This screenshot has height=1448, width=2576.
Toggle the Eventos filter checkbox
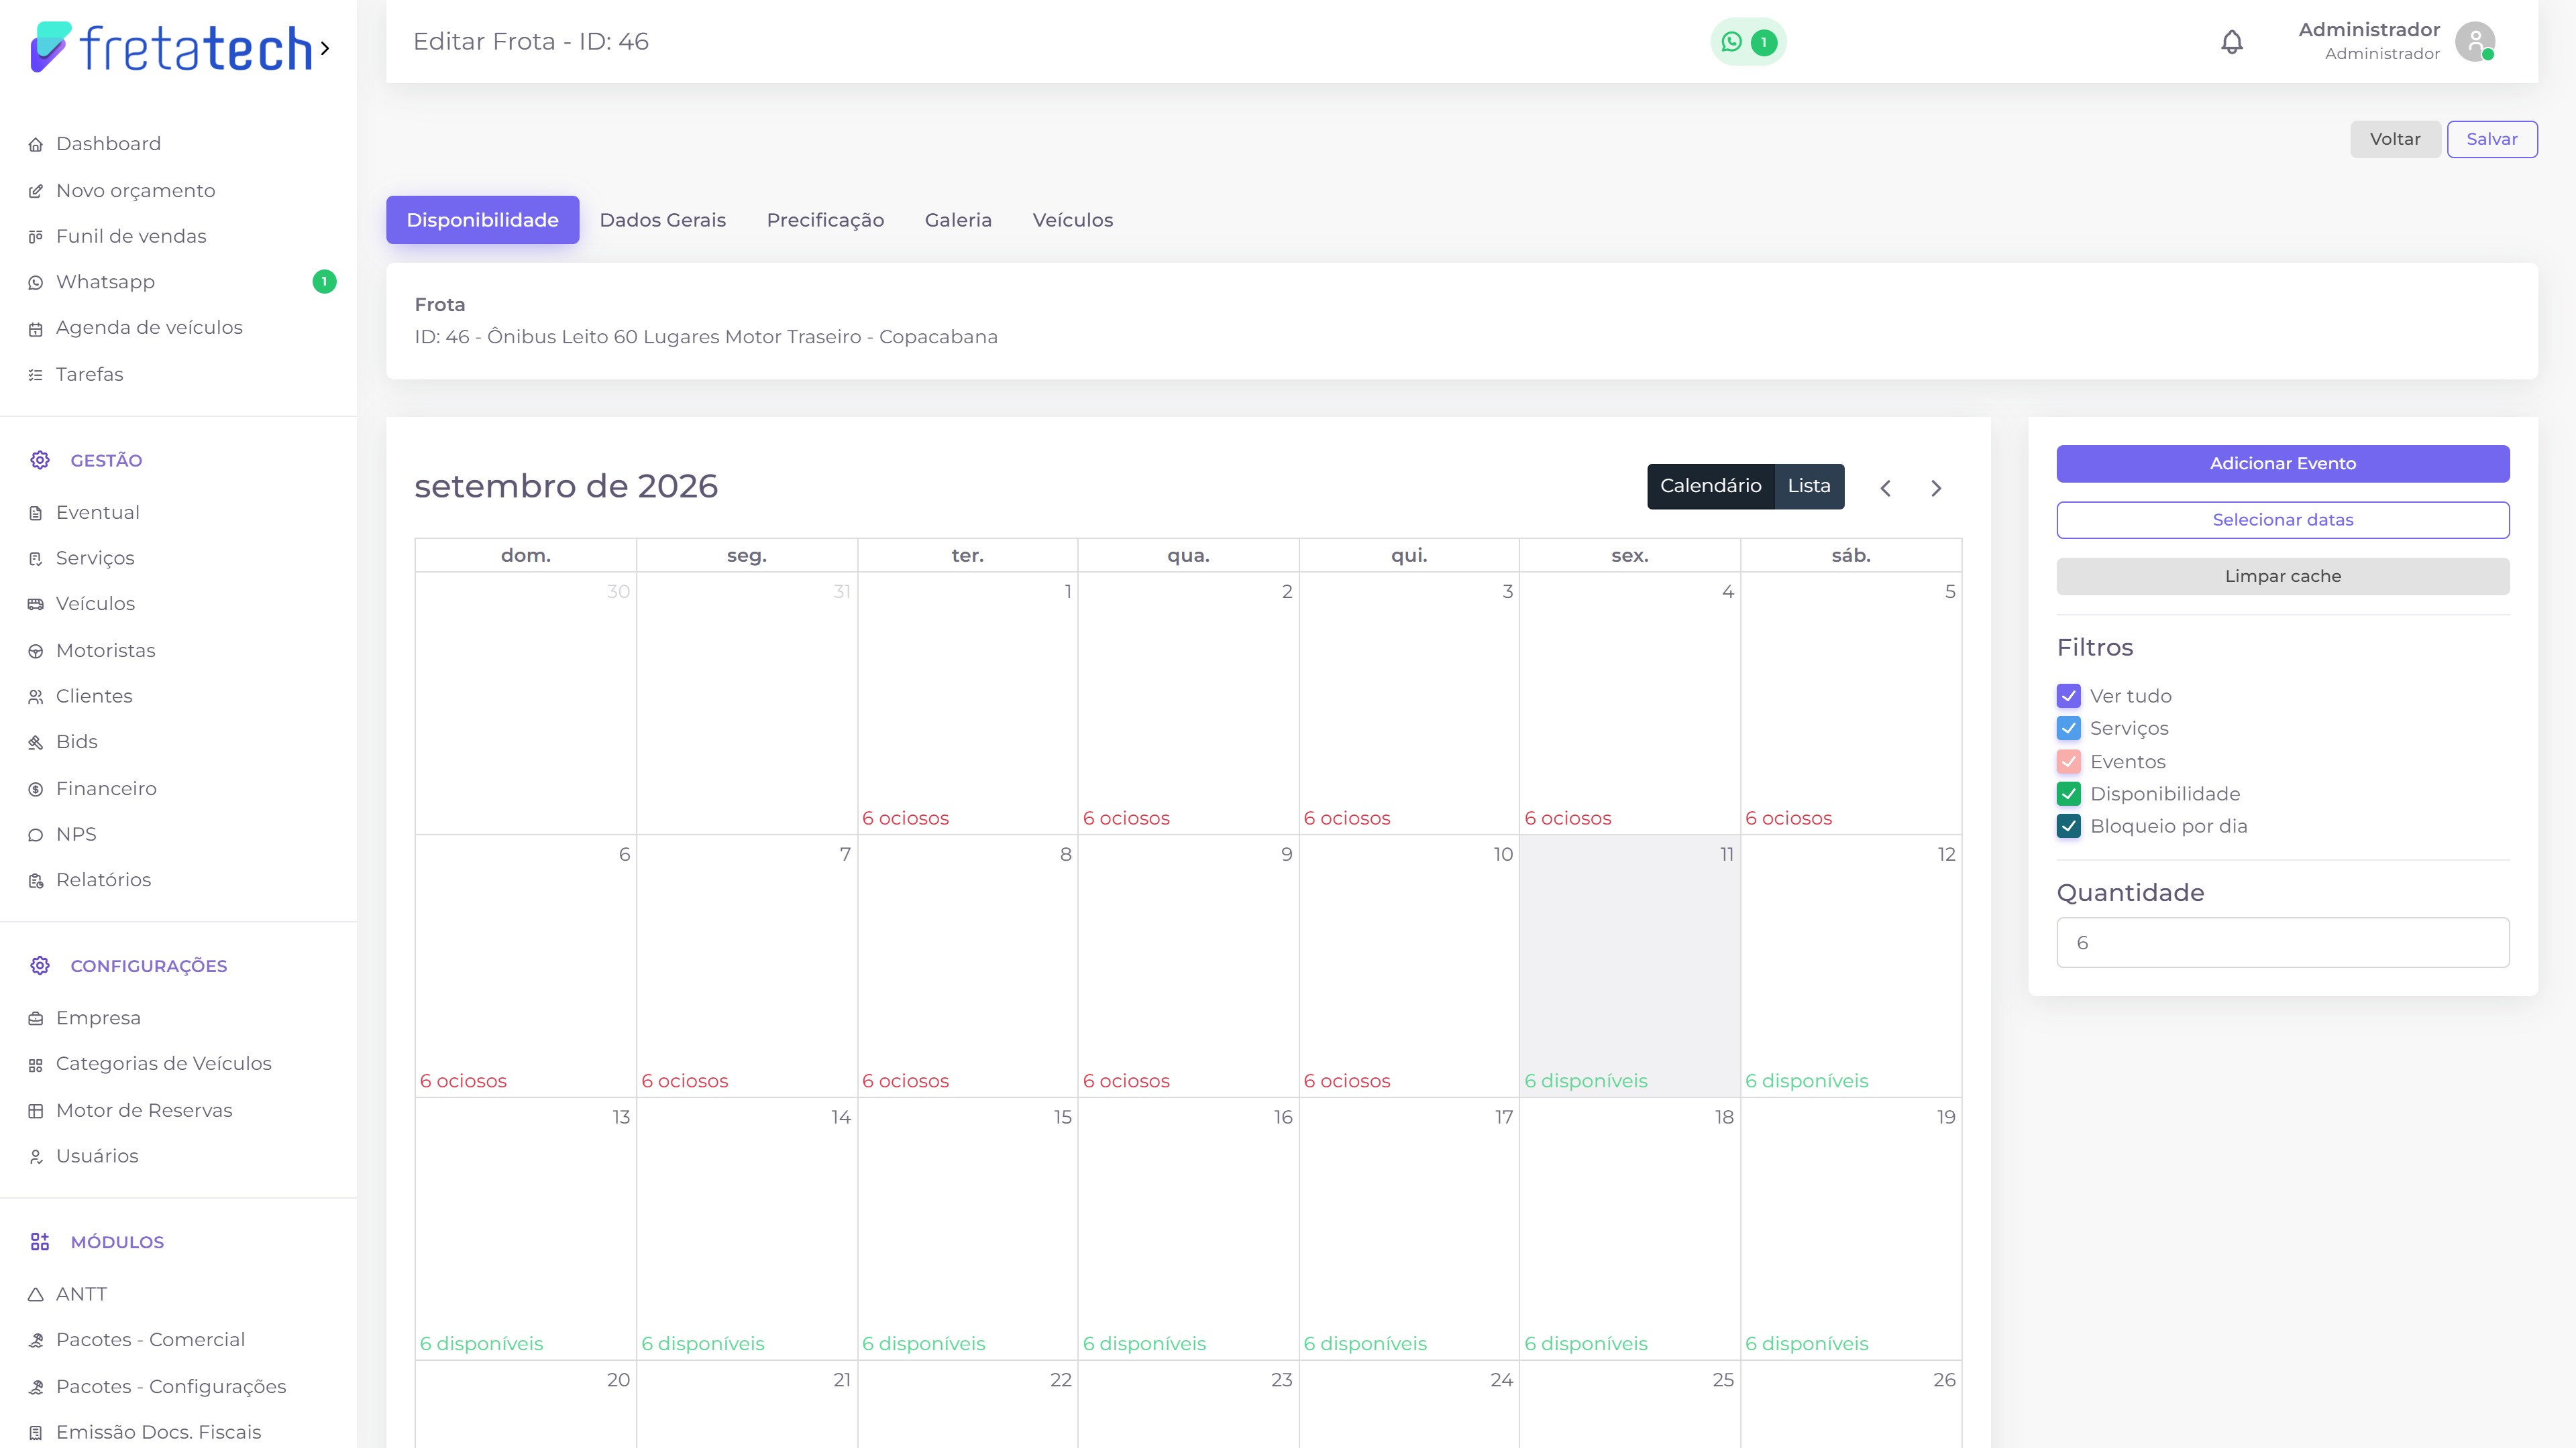pyautogui.click(x=2069, y=762)
